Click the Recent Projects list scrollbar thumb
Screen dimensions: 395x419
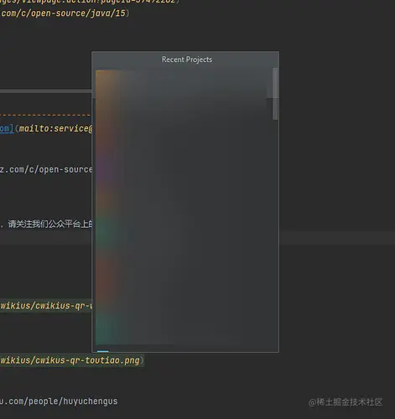[x=275, y=94]
